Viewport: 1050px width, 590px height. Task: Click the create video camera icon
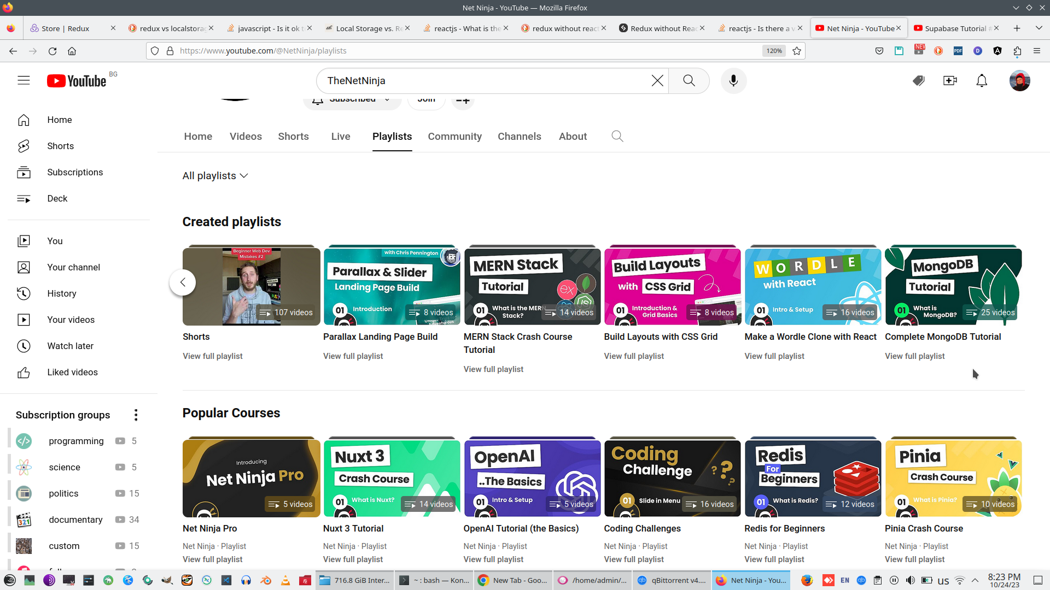(x=950, y=81)
